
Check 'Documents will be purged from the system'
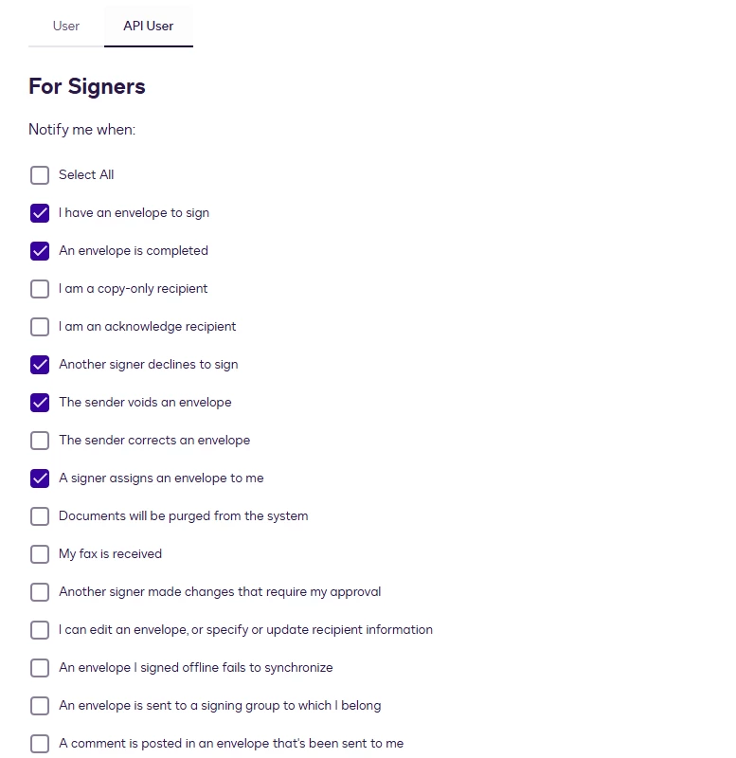click(40, 516)
